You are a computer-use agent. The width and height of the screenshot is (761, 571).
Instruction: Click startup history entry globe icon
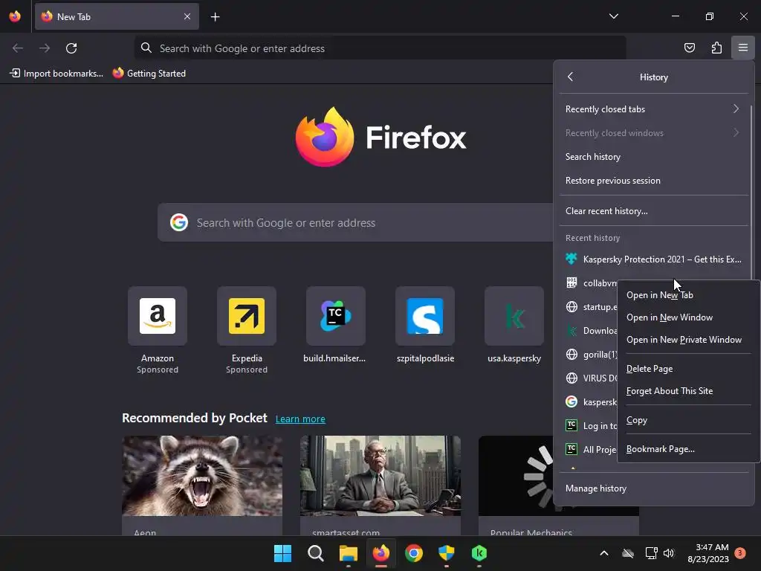coord(571,306)
